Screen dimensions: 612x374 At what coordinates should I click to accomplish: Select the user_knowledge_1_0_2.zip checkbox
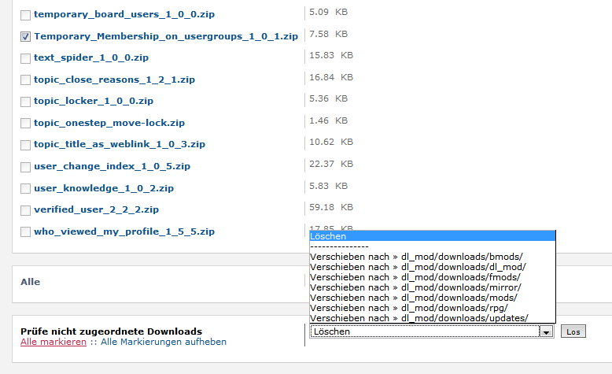(26, 189)
